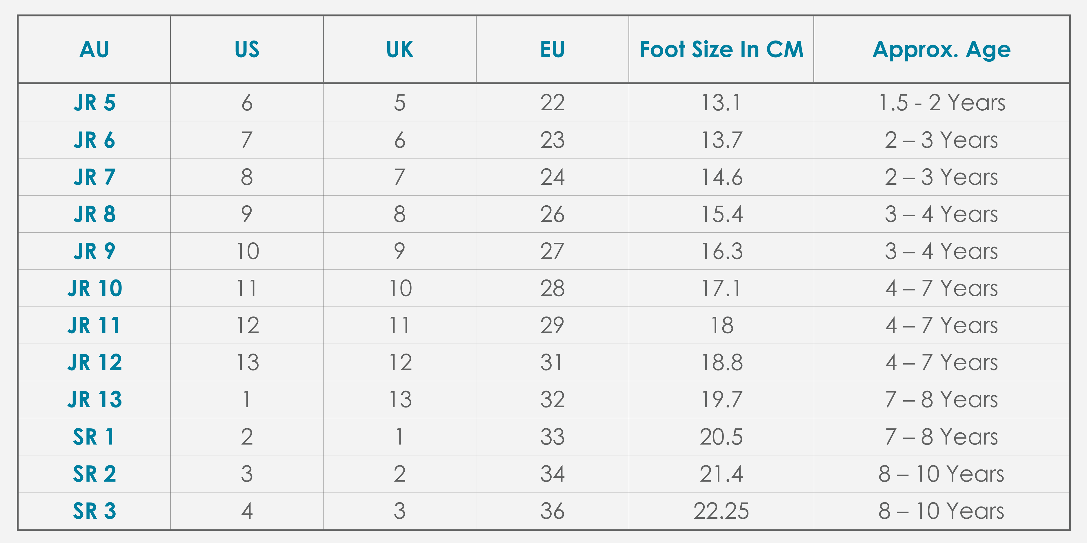Select the EU column header

click(x=552, y=49)
